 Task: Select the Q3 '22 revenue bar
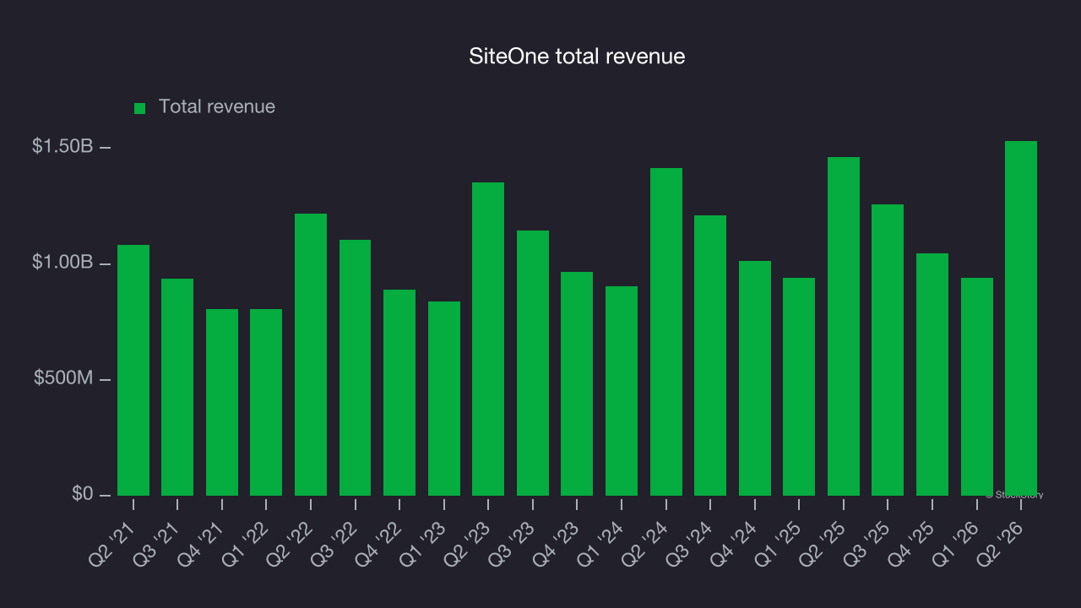tap(355, 367)
